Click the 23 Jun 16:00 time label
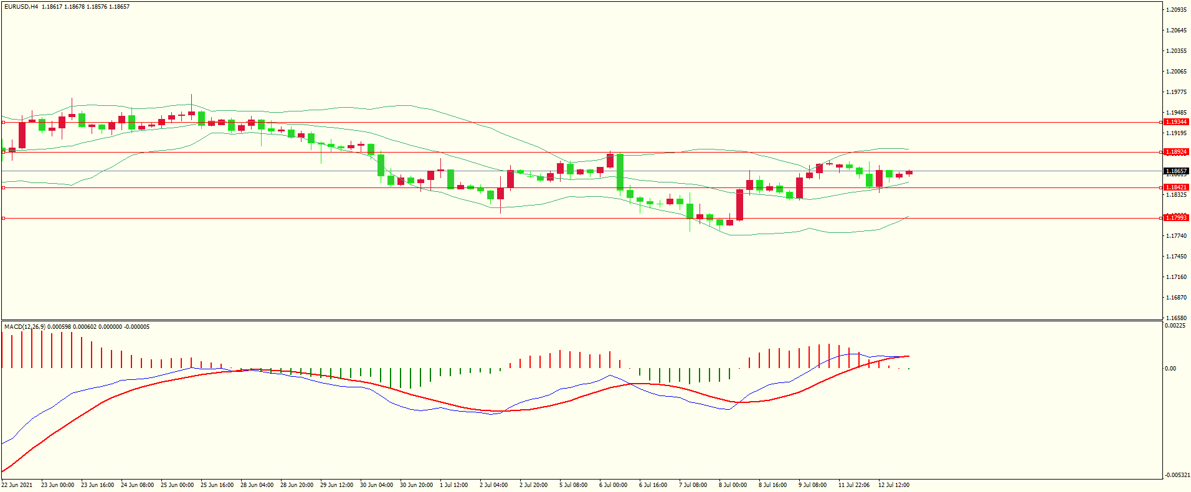Screen dimensions: 1191x492 pos(98,485)
